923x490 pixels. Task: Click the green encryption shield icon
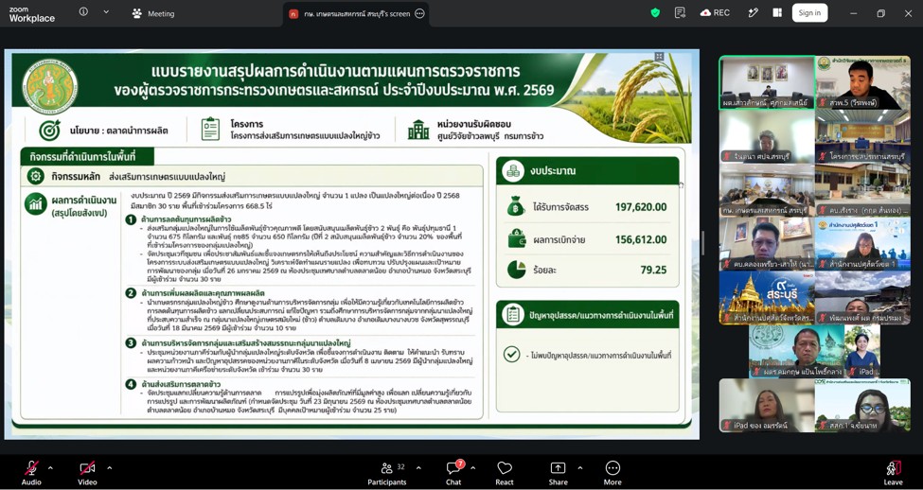[x=655, y=13]
